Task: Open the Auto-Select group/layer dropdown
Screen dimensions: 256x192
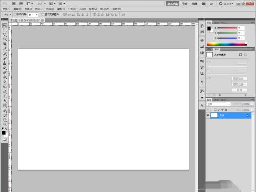Action: [x=33, y=15]
